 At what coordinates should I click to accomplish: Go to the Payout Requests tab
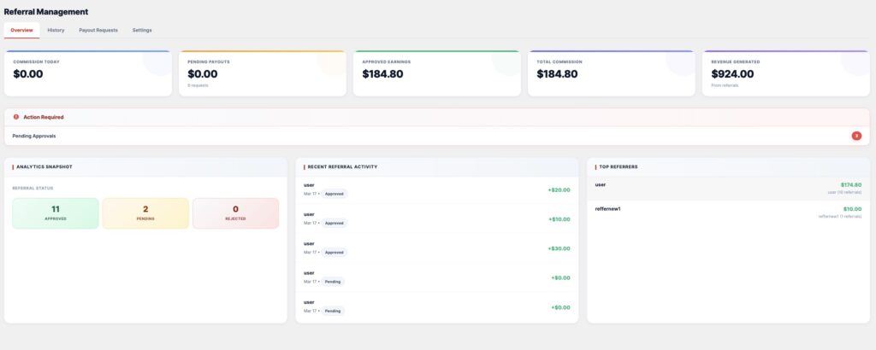(98, 30)
